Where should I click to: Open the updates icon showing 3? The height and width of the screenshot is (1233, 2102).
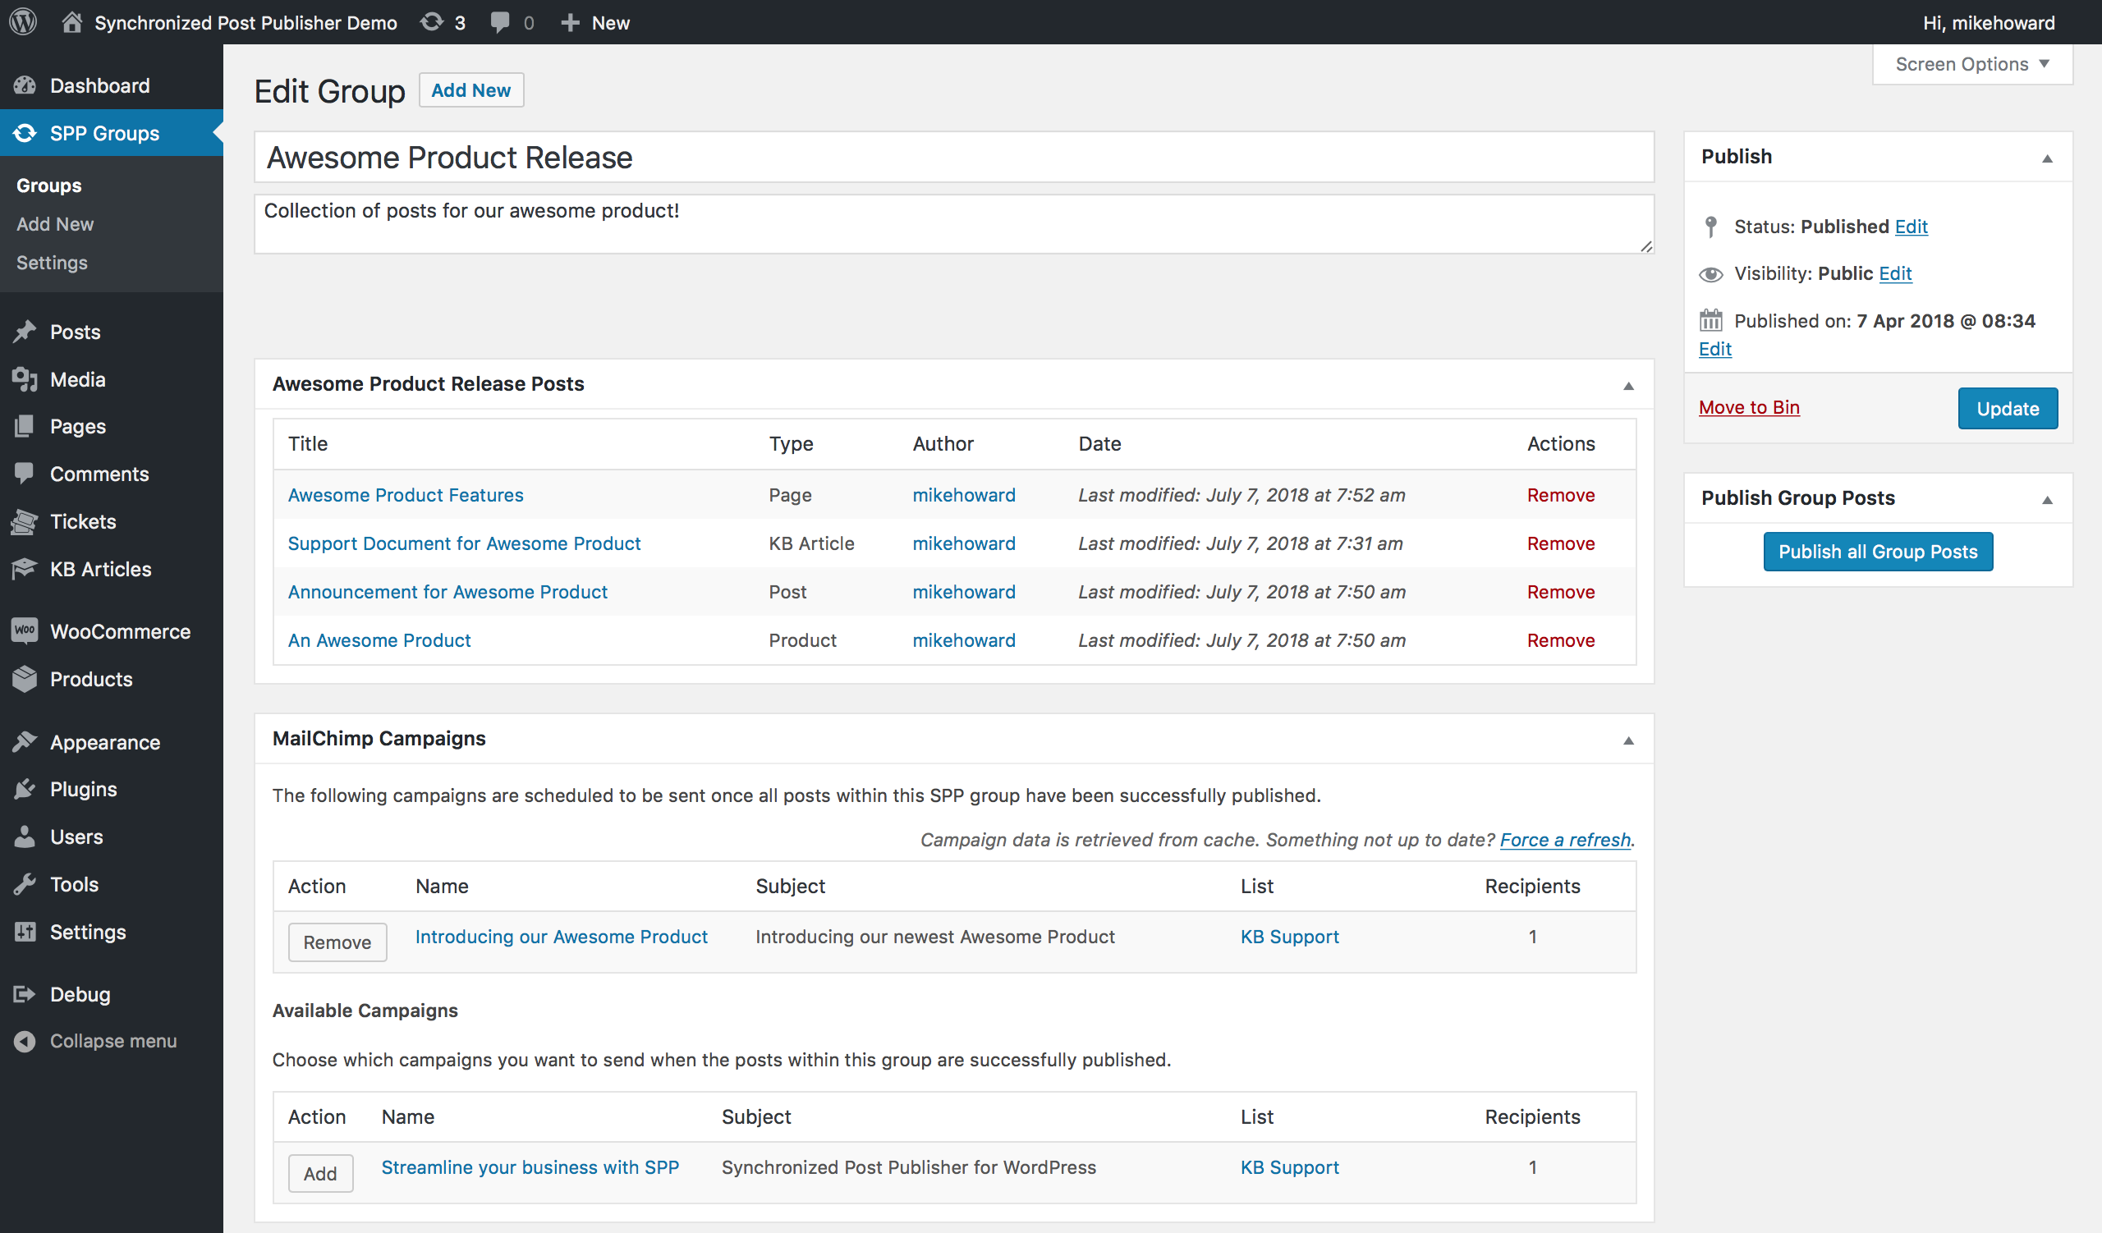click(431, 21)
